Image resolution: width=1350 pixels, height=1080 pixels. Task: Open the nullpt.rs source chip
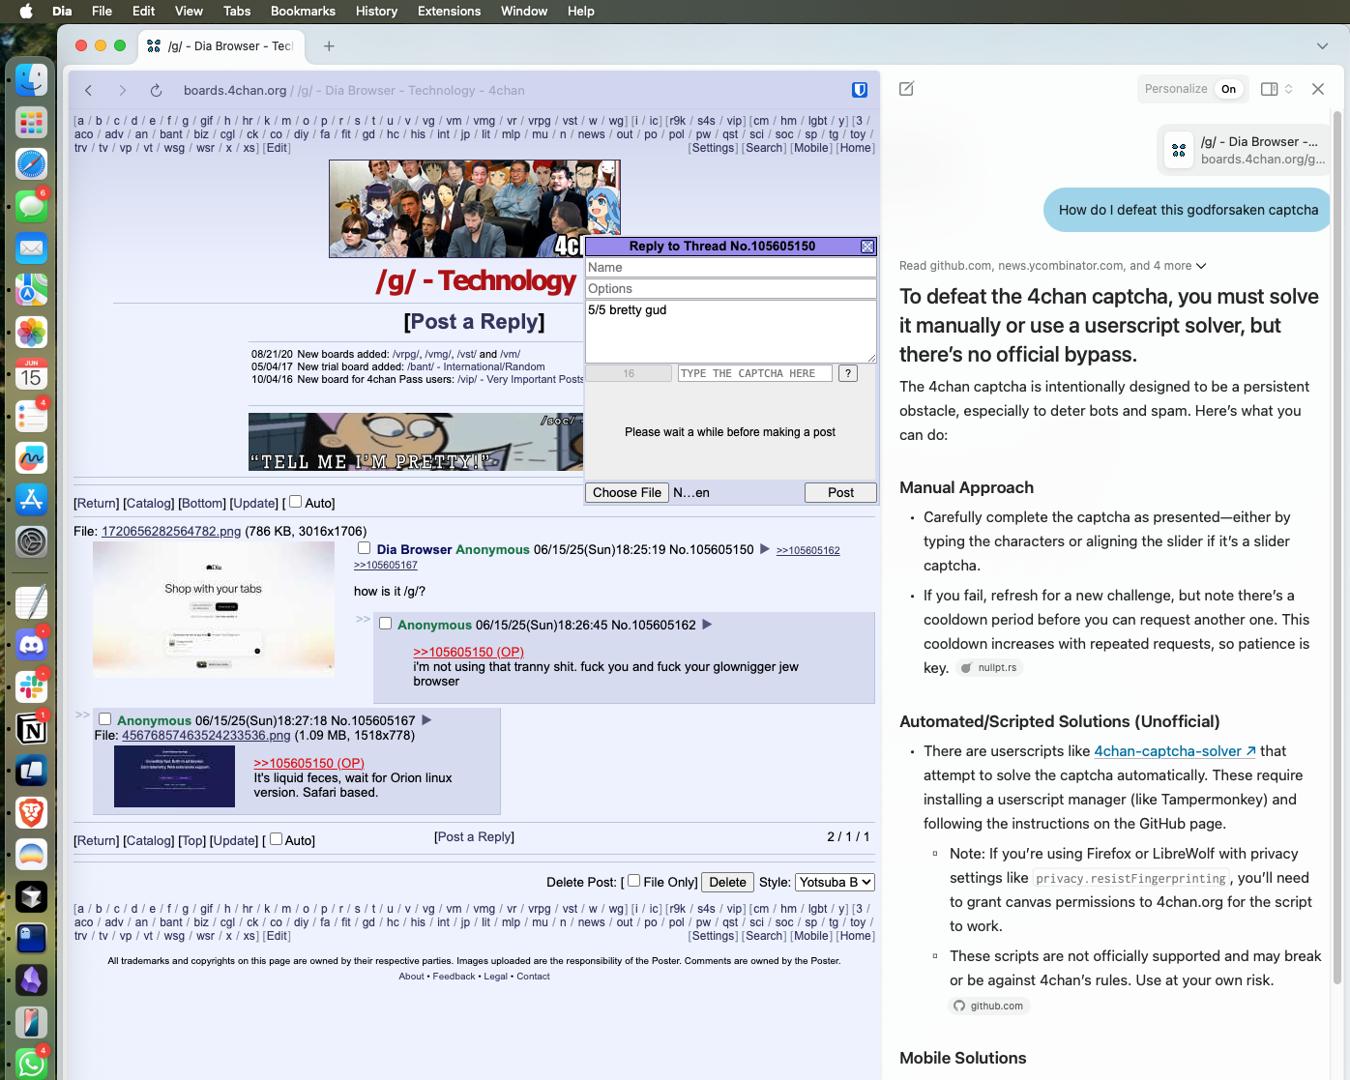[x=989, y=667]
